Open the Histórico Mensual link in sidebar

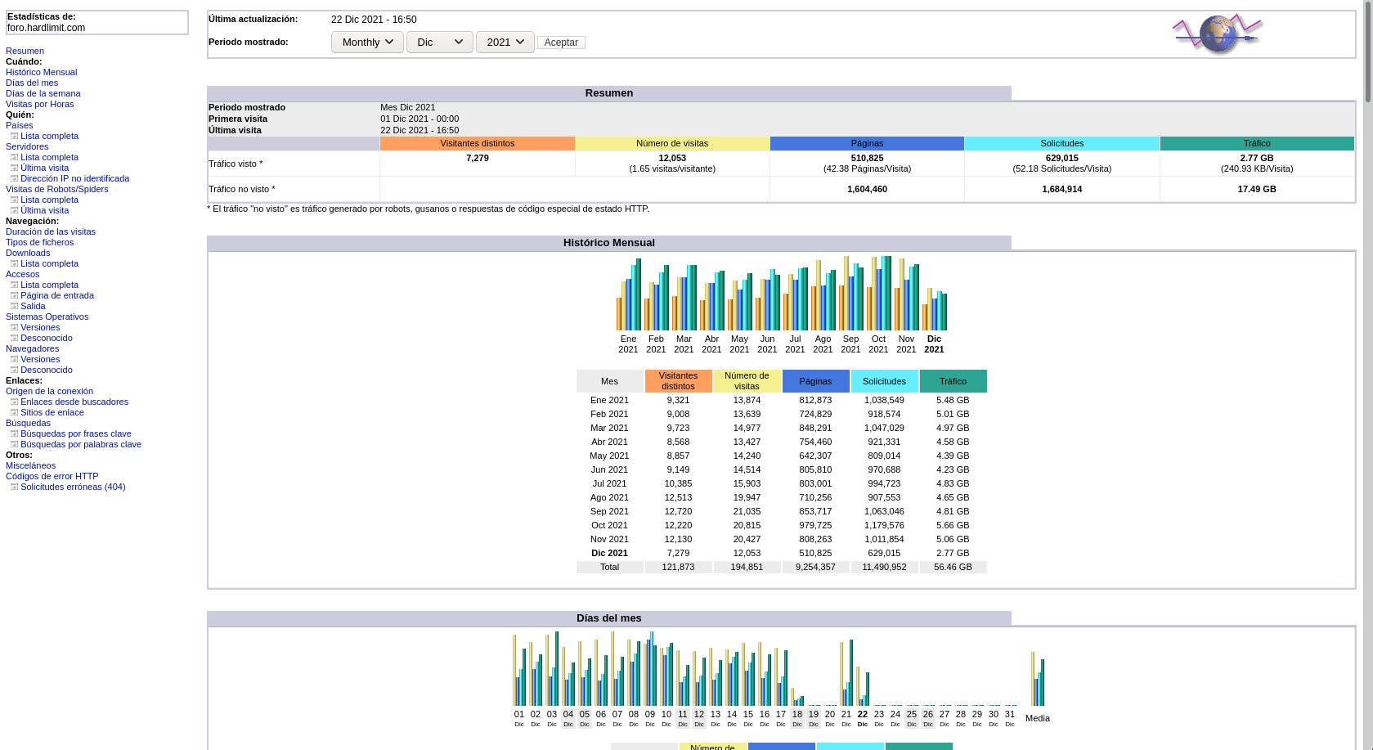pos(41,72)
